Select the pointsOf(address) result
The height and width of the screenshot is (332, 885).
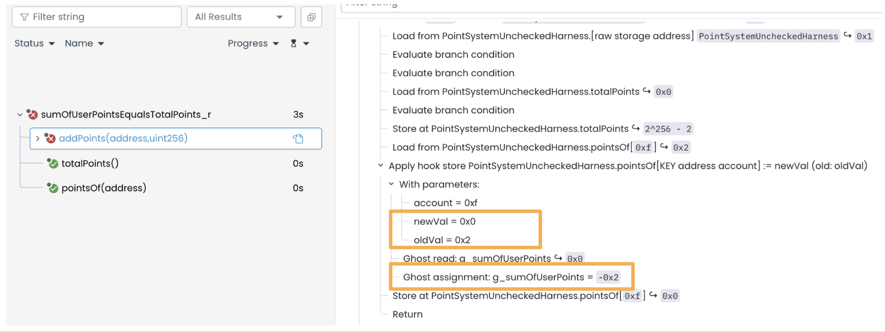coord(104,188)
